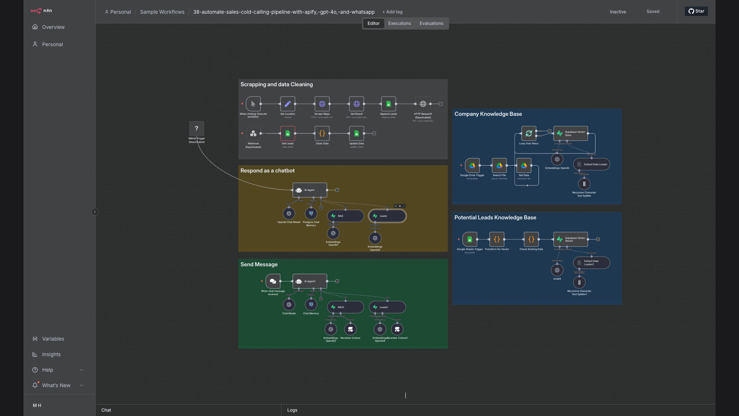
Task: Select the Embeddings OpenAI1 node
Action: tap(333, 233)
